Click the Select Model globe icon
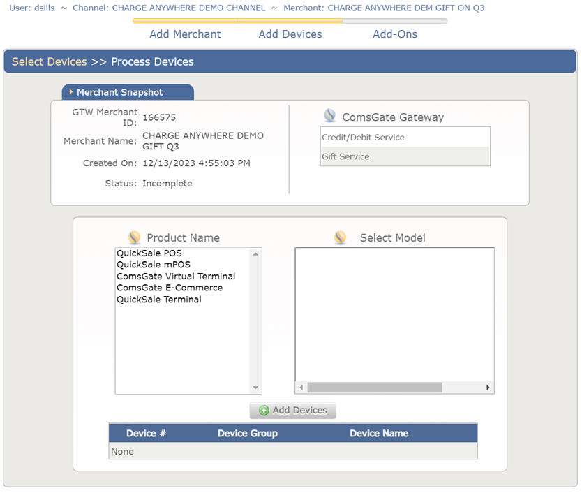Viewport: 582px width, 493px height. (340, 237)
